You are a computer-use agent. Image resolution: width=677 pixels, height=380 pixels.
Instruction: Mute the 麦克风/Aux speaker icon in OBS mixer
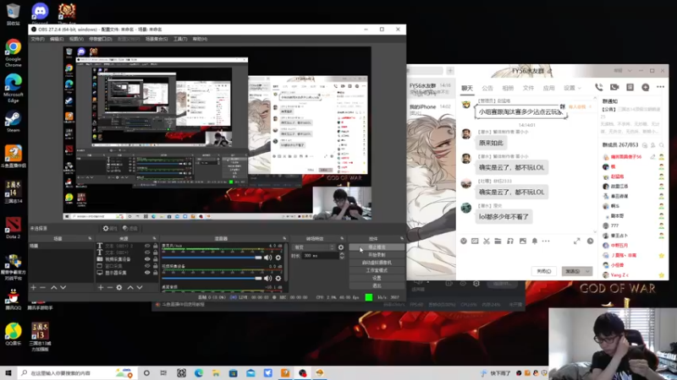tap(267, 258)
